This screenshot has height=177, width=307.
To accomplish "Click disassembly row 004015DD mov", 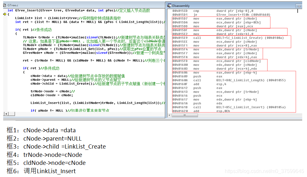I will click(x=213, y=26).
